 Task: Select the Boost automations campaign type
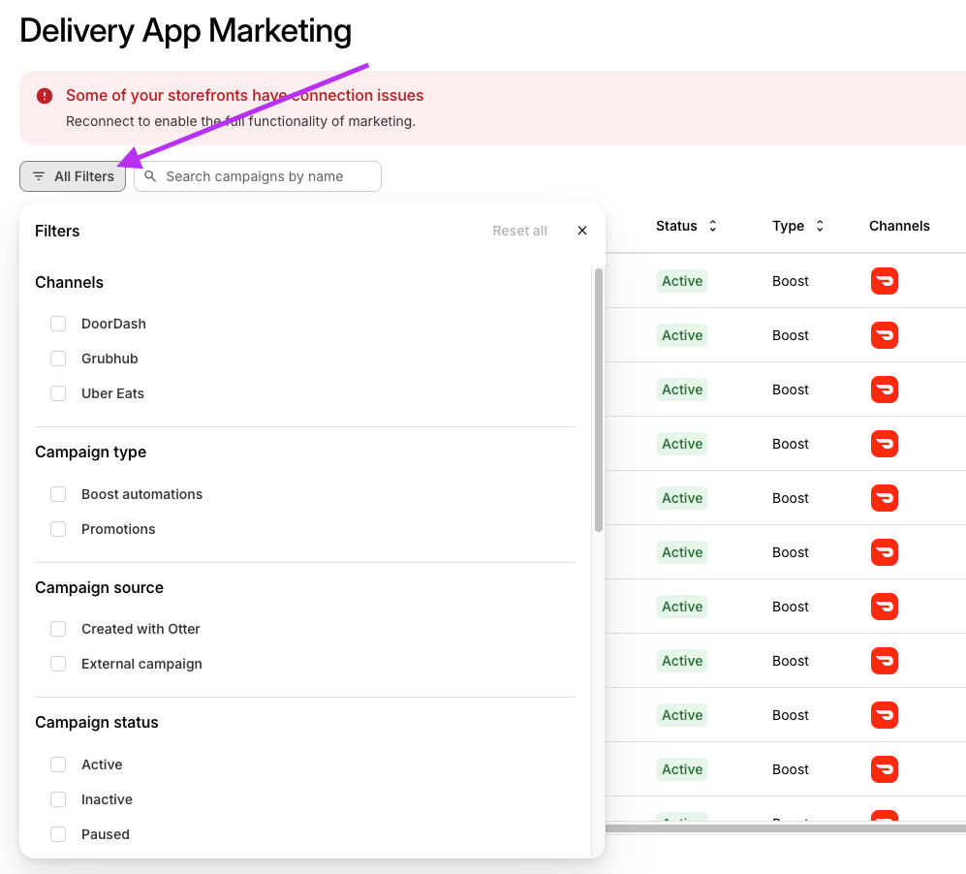[58, 494]
